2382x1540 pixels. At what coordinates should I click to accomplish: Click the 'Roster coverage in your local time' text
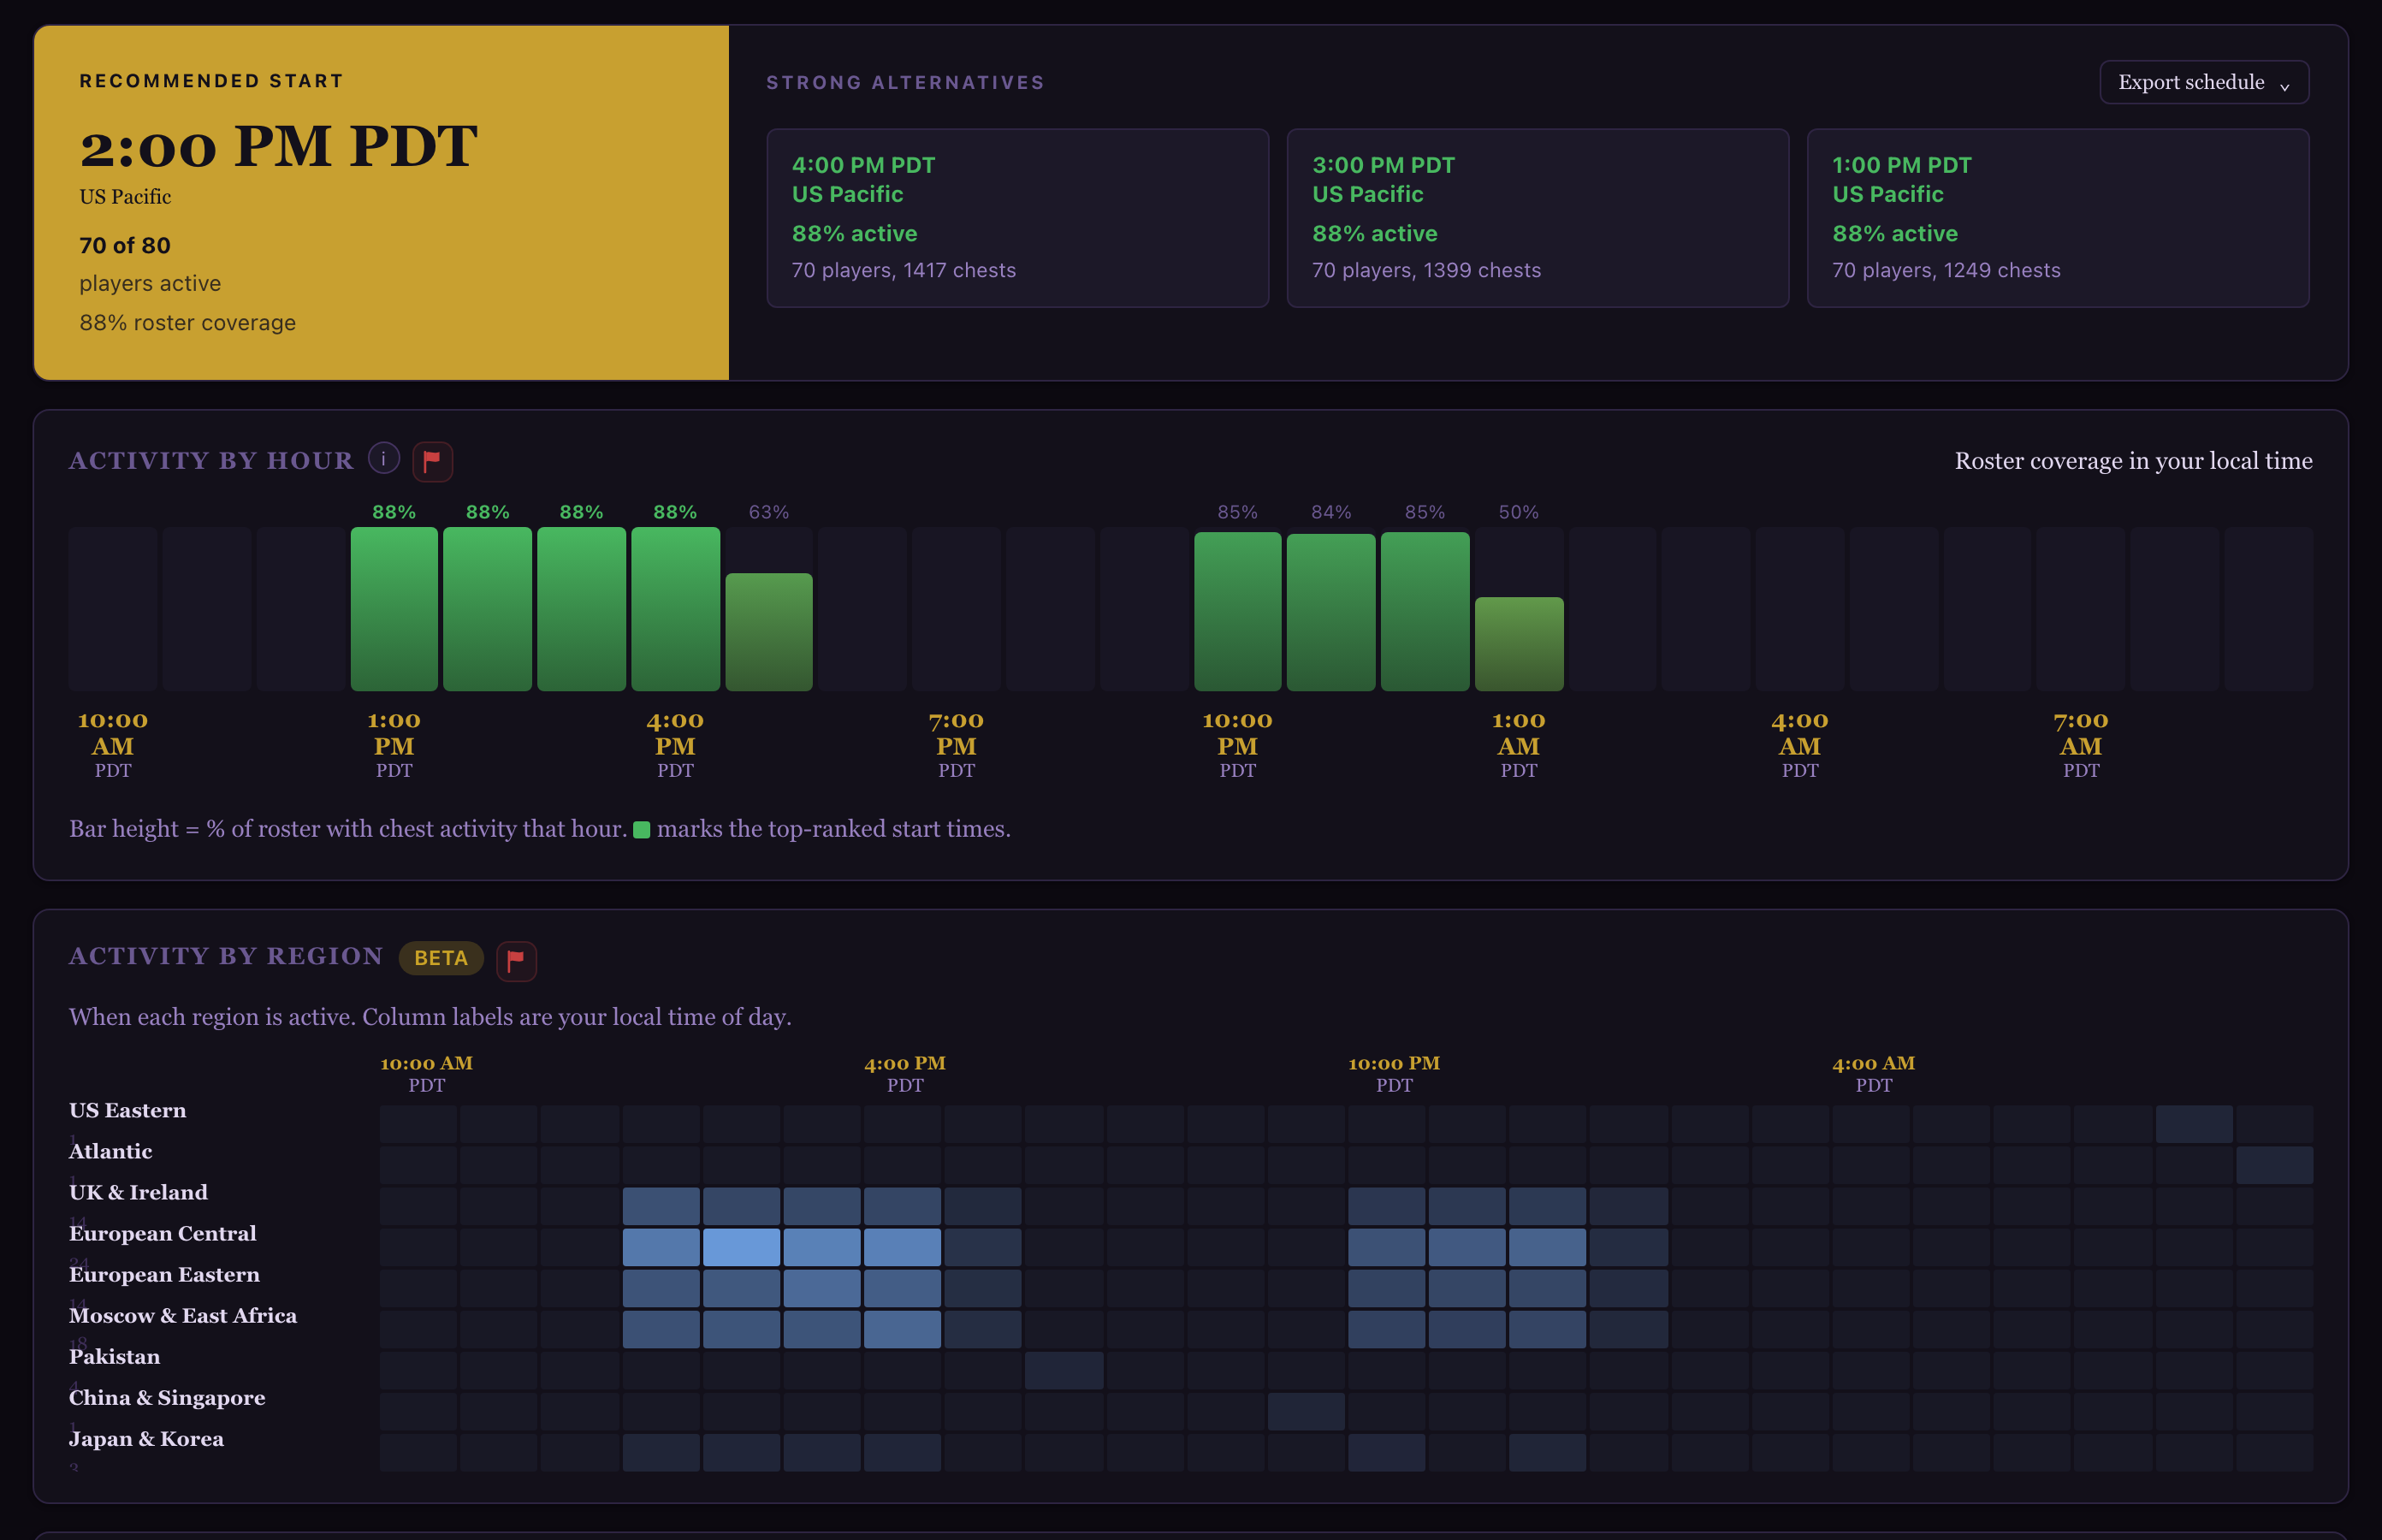(2133, 461)
